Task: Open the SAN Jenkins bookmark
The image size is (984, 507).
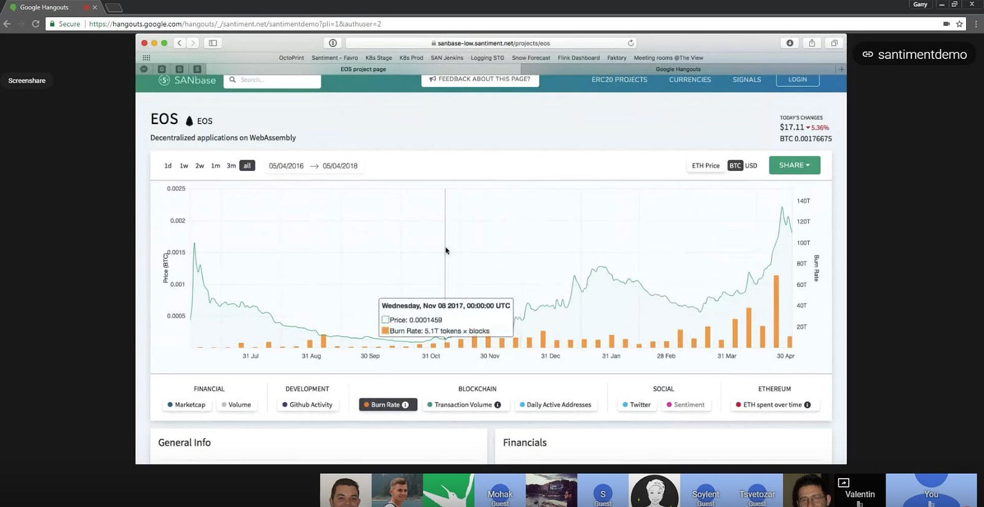Action: click(447, 58)
